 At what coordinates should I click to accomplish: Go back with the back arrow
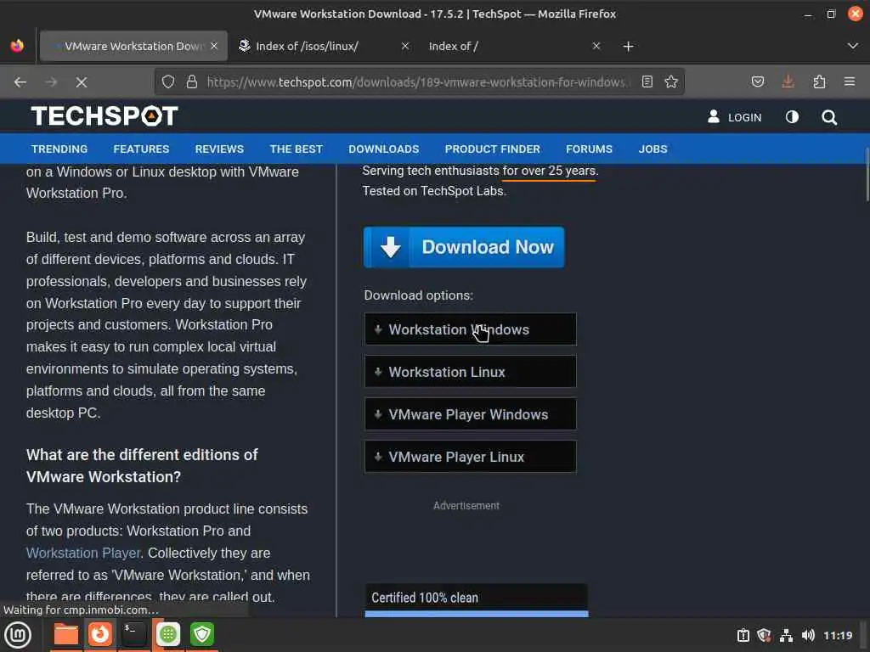click(20, 82)
